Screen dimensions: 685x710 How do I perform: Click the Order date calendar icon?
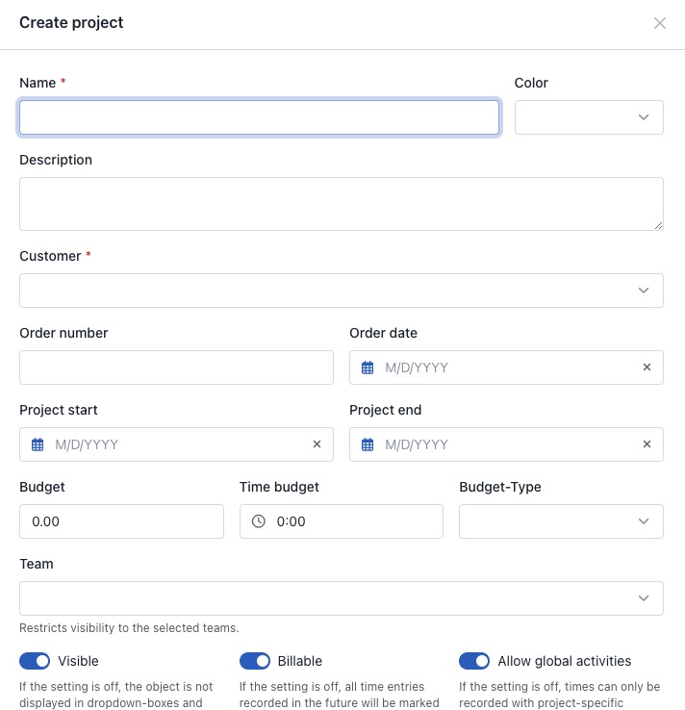368,368
